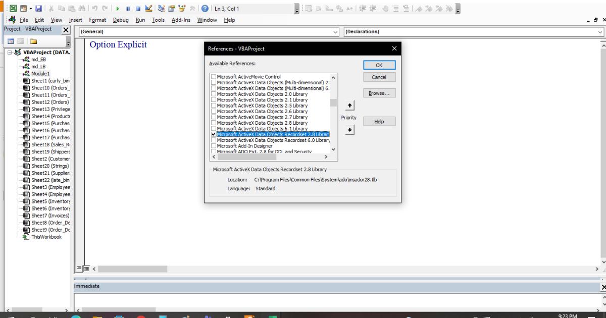Check Microsoft Add-In Designer reference
The image size is (606, 318).
point(213,146)
